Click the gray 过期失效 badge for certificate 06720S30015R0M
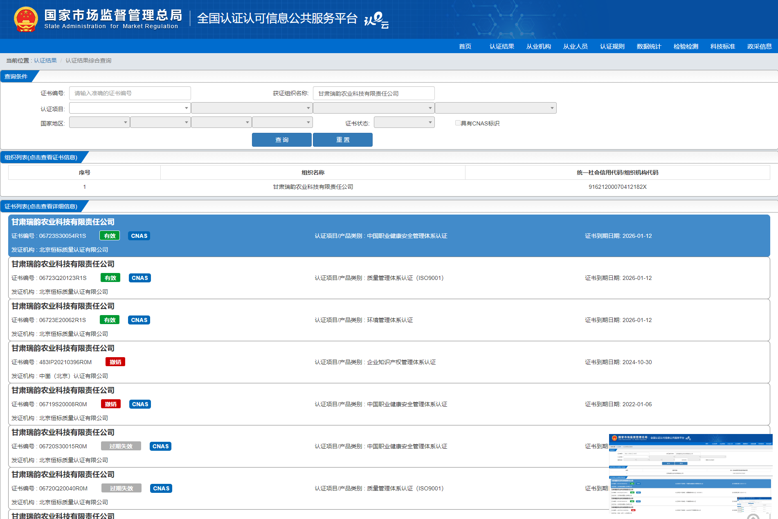778x519 pixels. [x=121, y=446]
